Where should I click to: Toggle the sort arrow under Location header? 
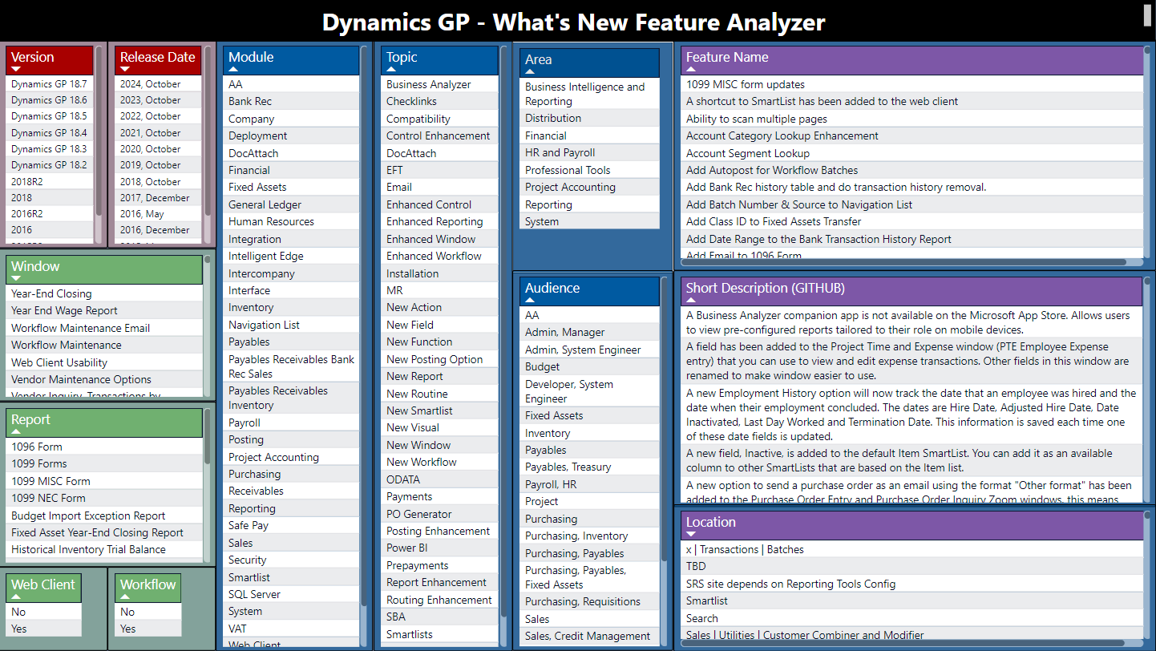(x=691, y=534)
